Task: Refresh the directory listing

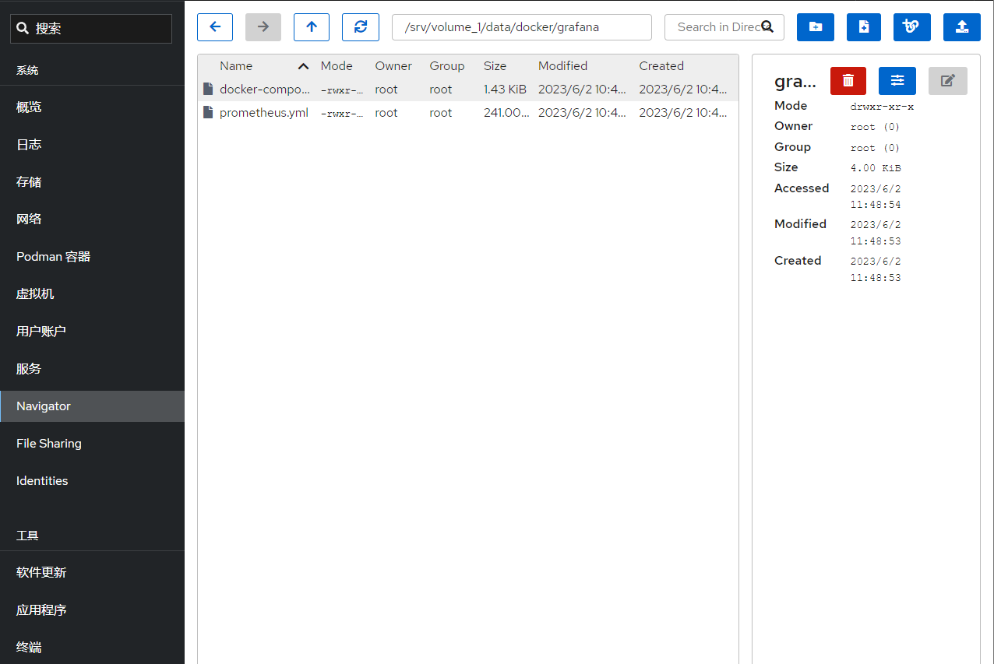Action: pos(360,27)
